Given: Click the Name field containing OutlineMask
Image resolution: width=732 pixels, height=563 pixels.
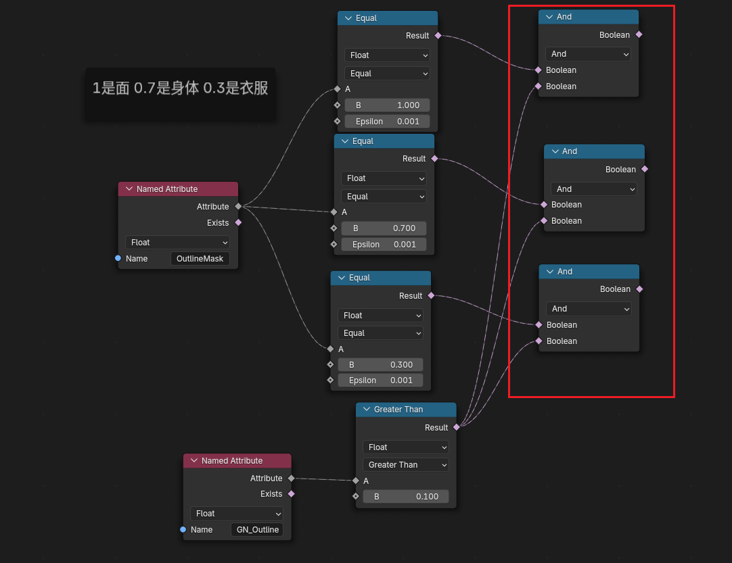Looking at the screenshot, I should click(200, 259).
